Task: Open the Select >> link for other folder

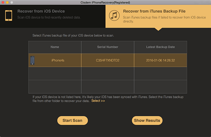Action: [x=98, y=101]
